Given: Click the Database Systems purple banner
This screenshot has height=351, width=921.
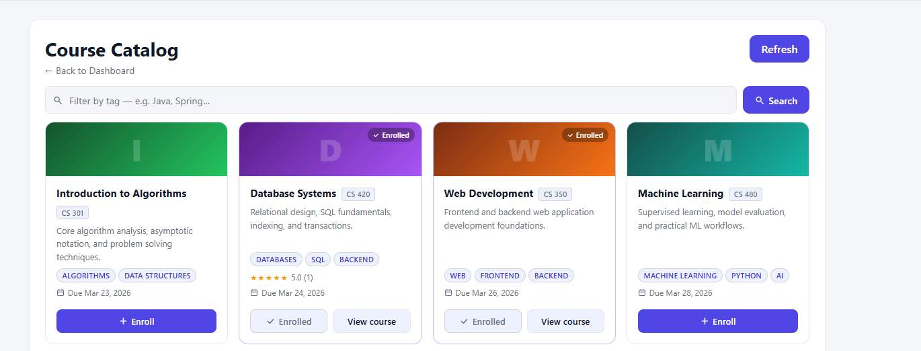Looking at the screenshot, I should point(330,149).
